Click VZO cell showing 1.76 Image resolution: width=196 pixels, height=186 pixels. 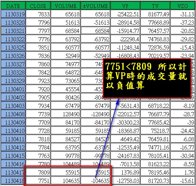tap(183, 172)
